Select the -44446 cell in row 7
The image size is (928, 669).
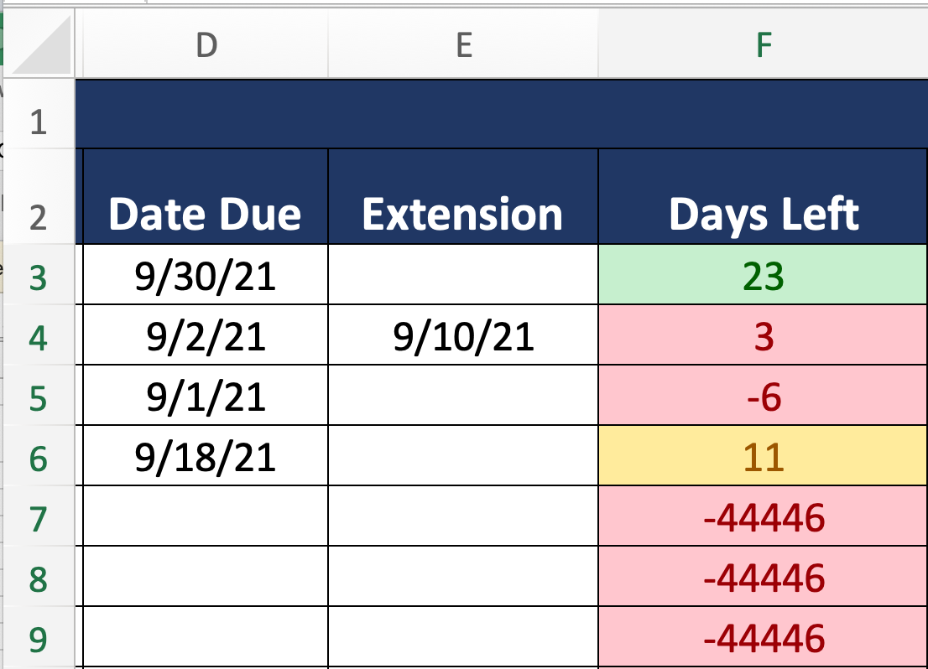763,518
